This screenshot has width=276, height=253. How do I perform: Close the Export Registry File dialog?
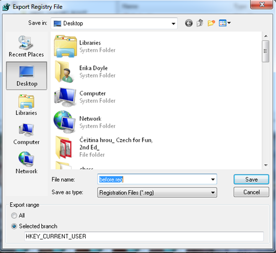(x=262, y=5)
